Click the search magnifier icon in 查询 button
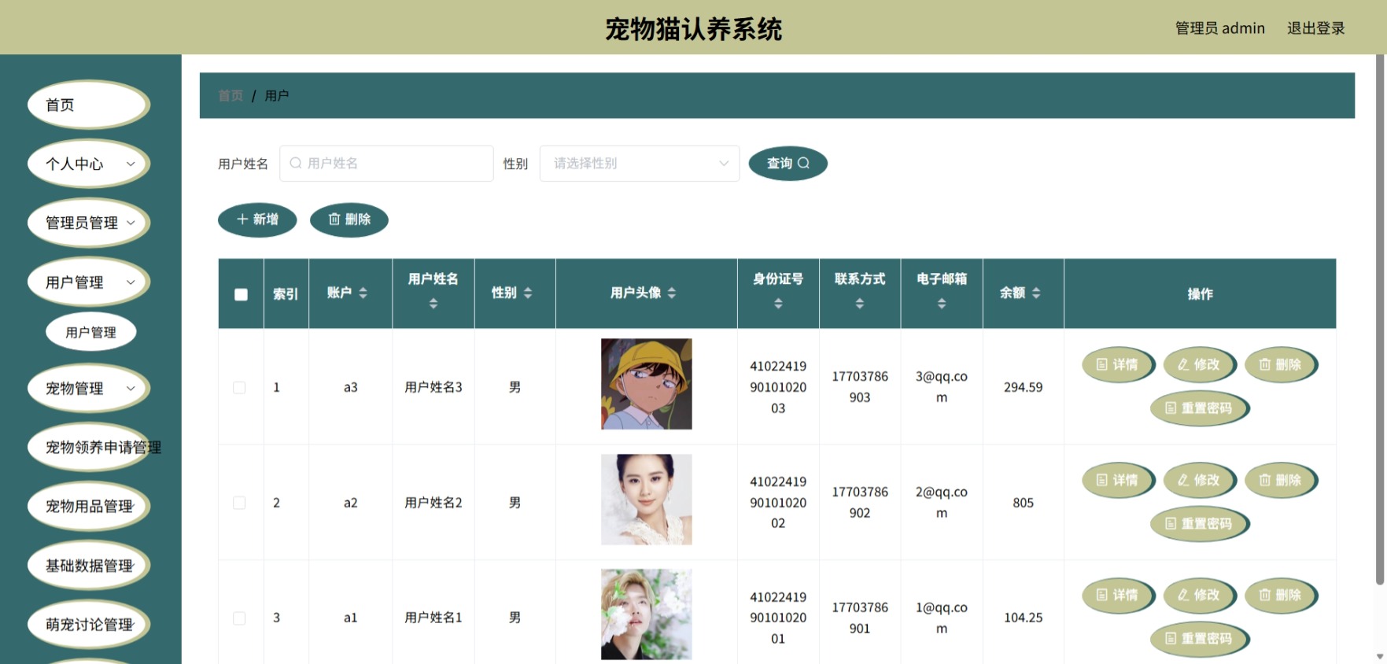 click(803, 163)
